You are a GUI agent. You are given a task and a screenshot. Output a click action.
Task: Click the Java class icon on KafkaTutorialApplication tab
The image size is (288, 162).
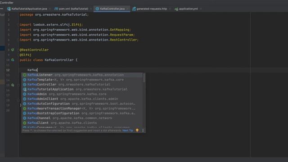pos(9,9)
